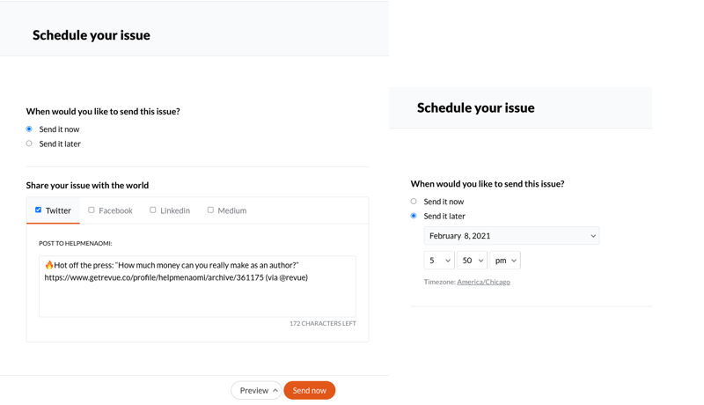Open the Medium tab label

coord(232,210)
